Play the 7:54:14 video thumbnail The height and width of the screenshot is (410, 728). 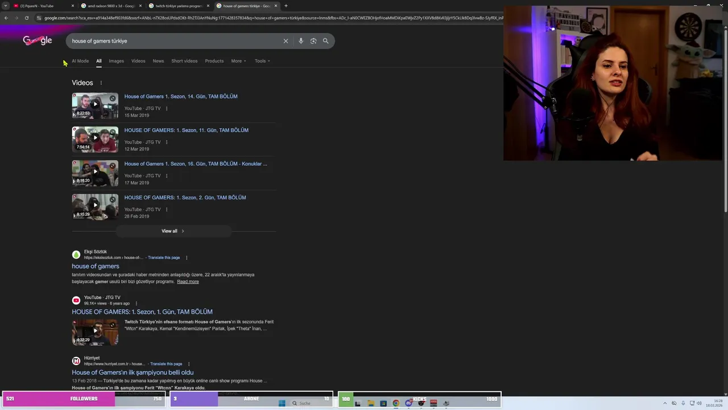click(x=95, y=139)
